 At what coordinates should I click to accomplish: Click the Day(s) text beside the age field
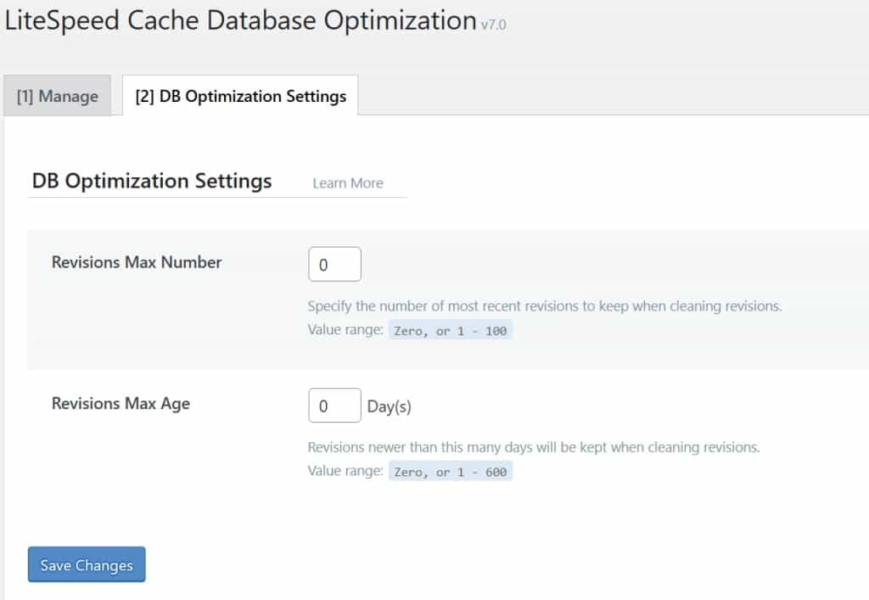(391, 407)
